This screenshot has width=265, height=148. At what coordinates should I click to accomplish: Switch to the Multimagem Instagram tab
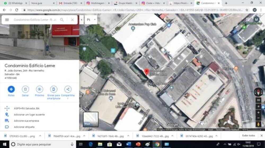tap(98, 3)
